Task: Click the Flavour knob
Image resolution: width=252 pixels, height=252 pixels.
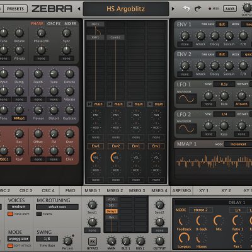Action: [38, 110]
